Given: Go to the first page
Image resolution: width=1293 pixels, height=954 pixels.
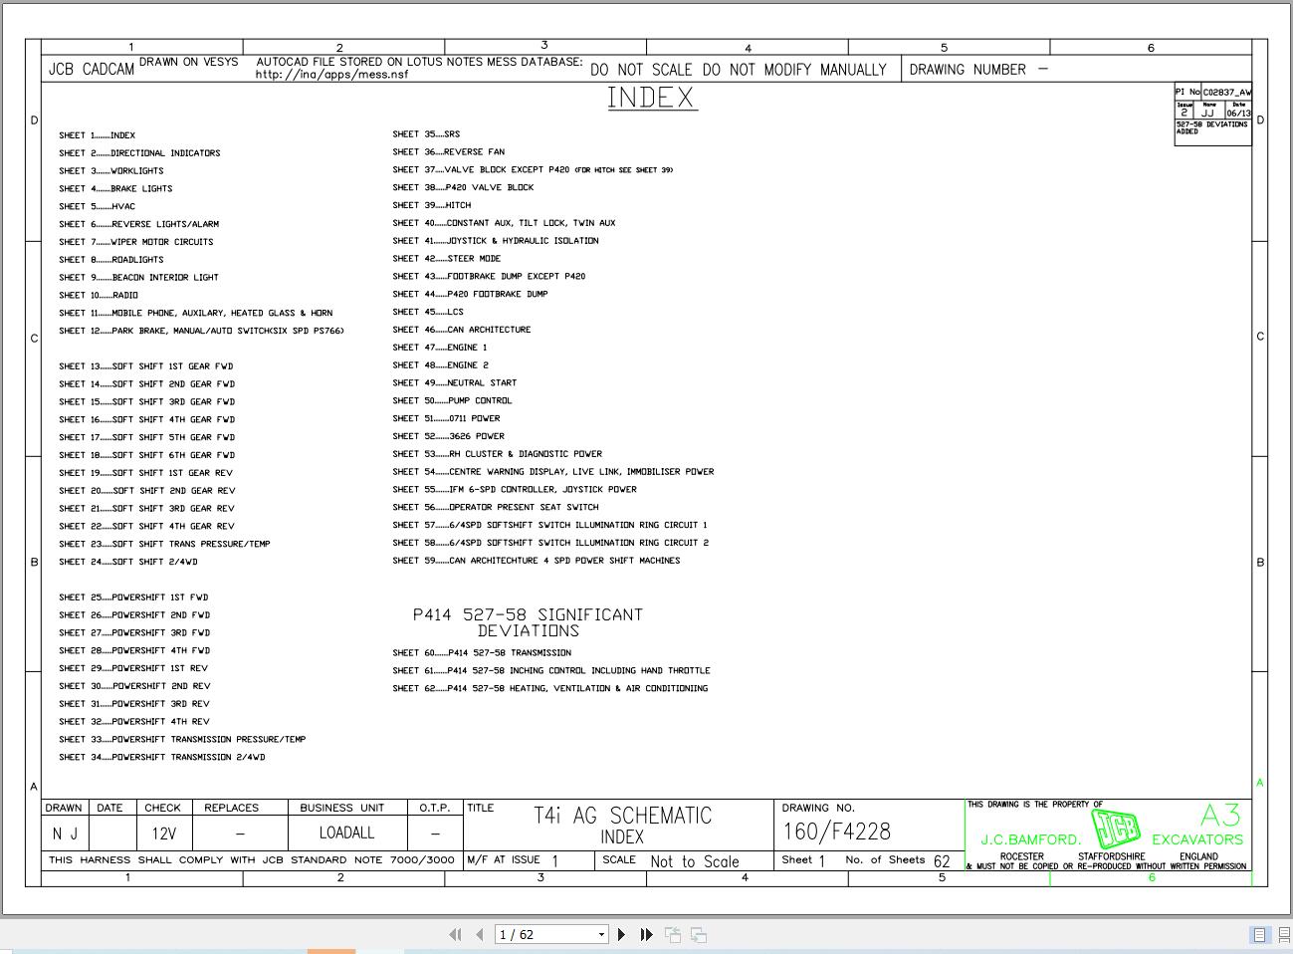Looking at the screenshot, I should [455, 934].
